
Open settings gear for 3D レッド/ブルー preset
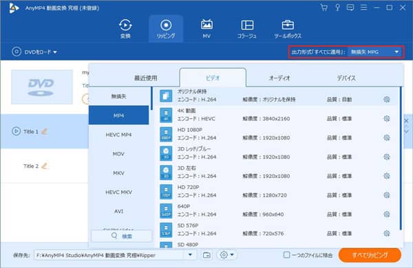pos(387,157)
